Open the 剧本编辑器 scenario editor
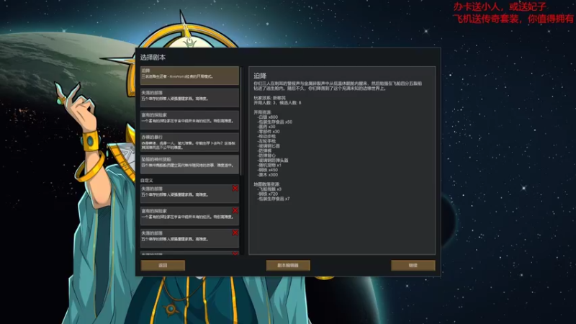 (288, 265)
